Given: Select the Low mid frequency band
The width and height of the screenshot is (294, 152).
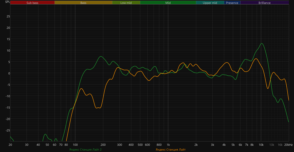Looking at the screenshot, I should (126, 3).
